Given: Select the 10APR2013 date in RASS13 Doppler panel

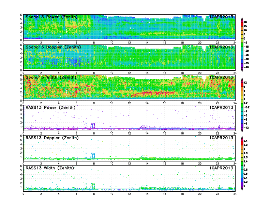Looking at the screenshot, I should click(221, 138).
